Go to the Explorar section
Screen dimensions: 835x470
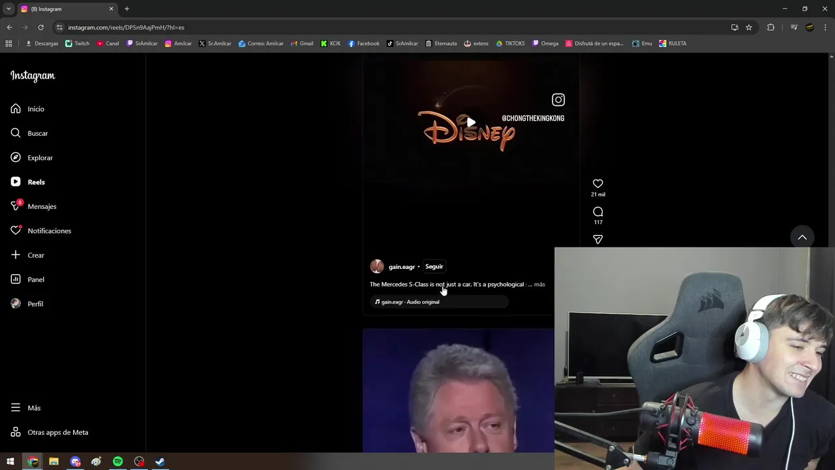coord(31,158)
